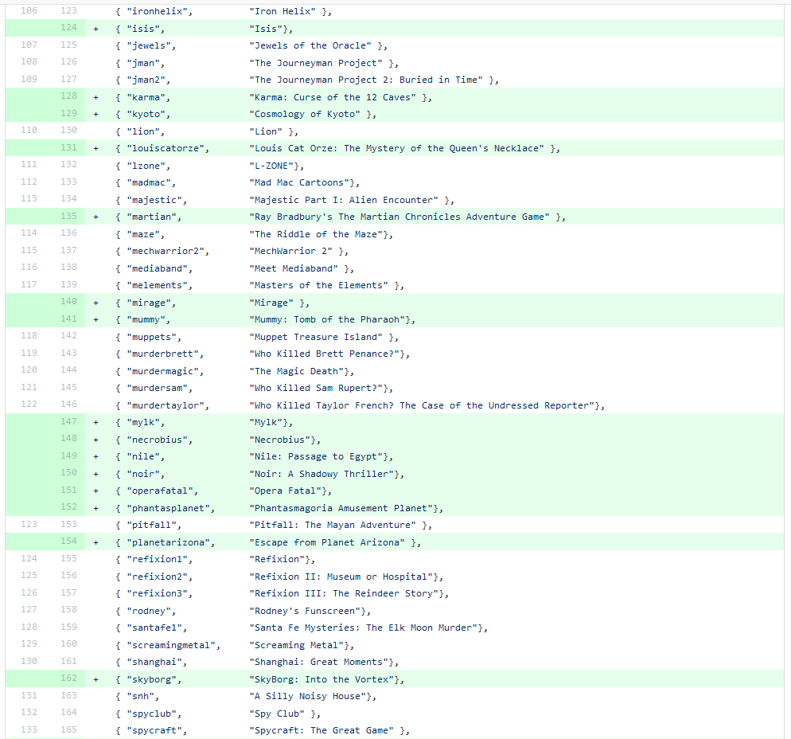Select "SkyBorg: Into the Vortex" text

321,680
